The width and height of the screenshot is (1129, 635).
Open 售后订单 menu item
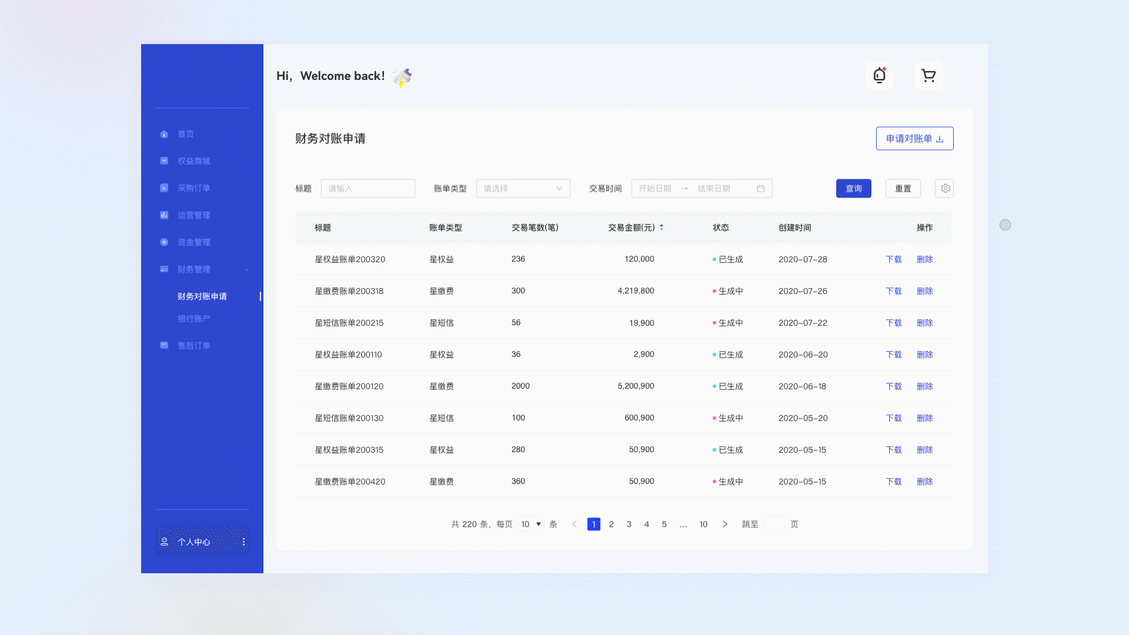(x=194, y=346)
